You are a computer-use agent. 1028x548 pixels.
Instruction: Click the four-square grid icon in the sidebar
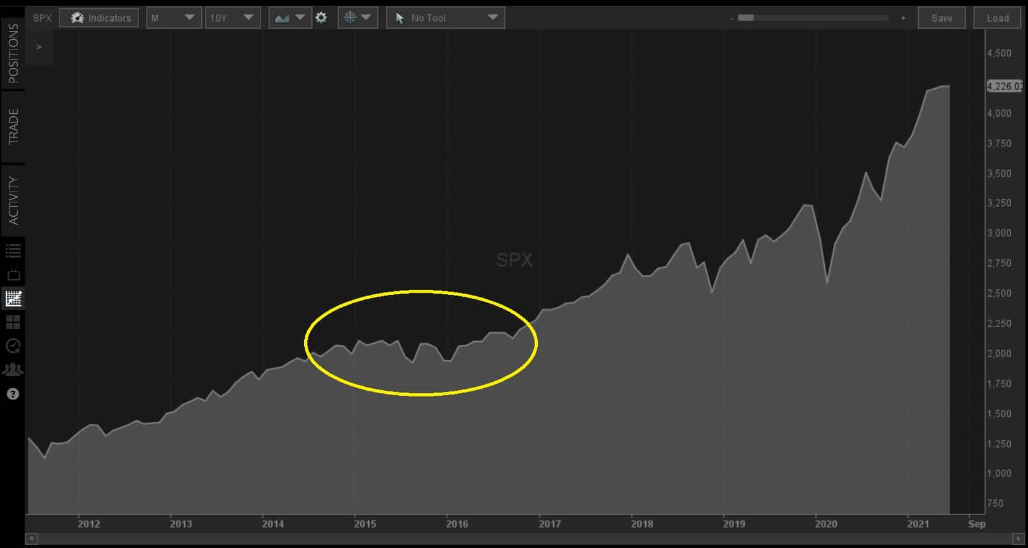(x=13, y=322)
